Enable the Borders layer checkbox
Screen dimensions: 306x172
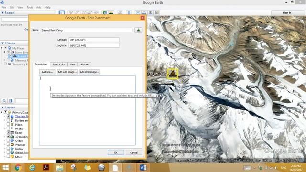(x=8, y=120)
